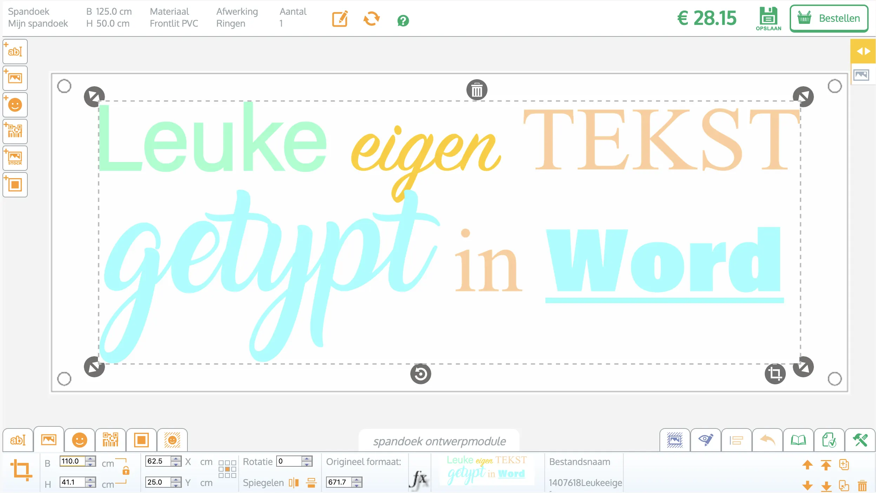Screen dimensions: 876x493
Task: Click the Y position input field
Action: 158,482
